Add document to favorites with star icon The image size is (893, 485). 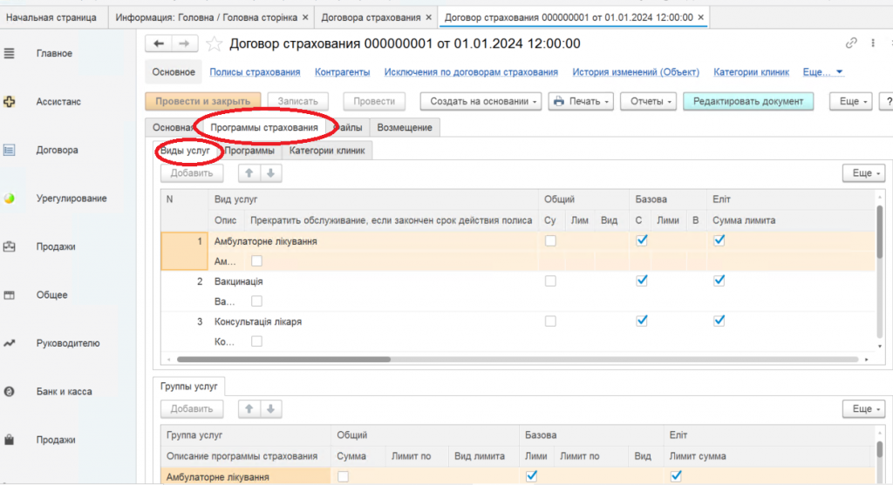[x=214, y=44]
